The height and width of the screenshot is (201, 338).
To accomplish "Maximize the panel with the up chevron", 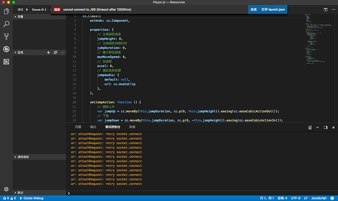I will click(317, 127).
